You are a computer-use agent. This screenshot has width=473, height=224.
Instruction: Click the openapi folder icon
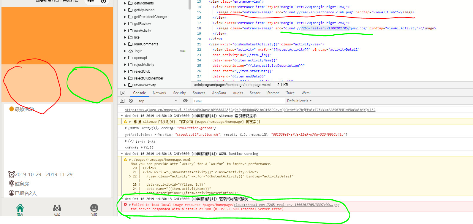pyautogui.click(x=130, y=58)
